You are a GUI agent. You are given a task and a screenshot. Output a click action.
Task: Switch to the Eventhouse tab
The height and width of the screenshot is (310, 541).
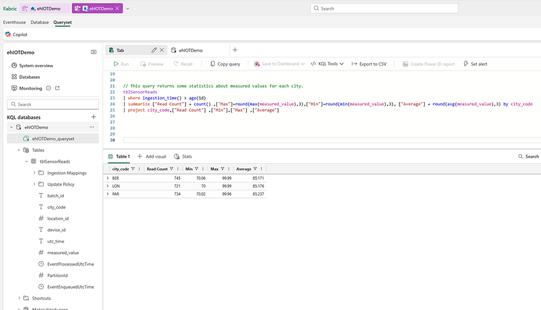[15, 22]
